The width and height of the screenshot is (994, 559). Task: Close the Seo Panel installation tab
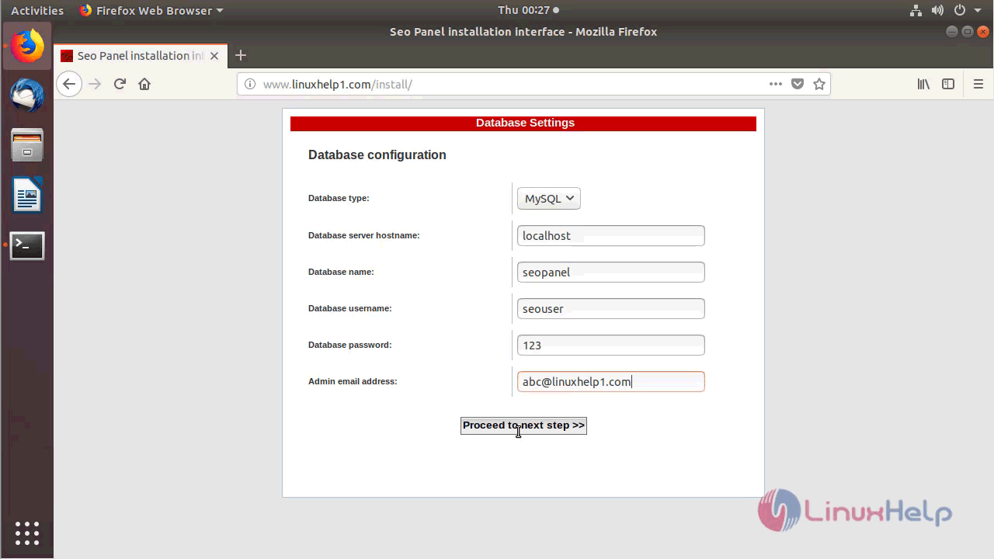tap(214, 56)
